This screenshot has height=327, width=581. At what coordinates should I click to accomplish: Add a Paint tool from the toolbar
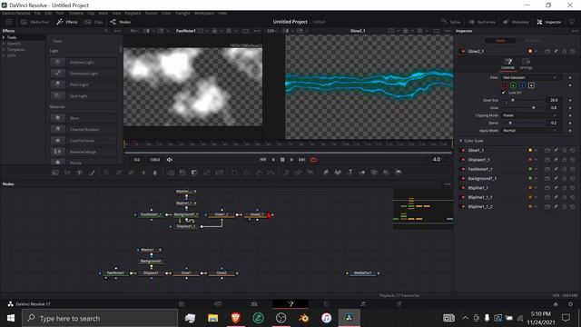pyautogui.click(x=92, y=173)
